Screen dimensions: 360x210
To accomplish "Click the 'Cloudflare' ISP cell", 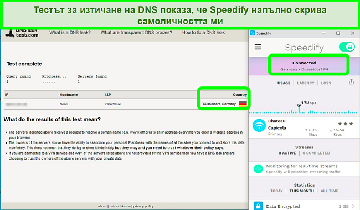I will (x=113, y=104).
